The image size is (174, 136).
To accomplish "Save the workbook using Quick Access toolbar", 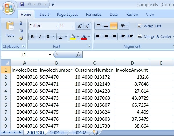I will pos(22,4).
